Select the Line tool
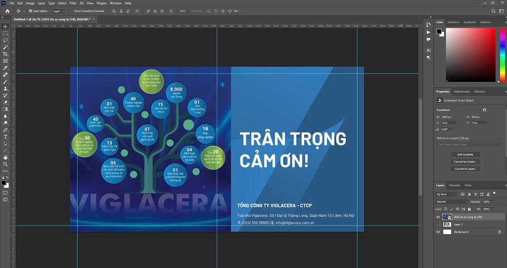The height and width of the screenshot is (268, 507). click(5, 150)
